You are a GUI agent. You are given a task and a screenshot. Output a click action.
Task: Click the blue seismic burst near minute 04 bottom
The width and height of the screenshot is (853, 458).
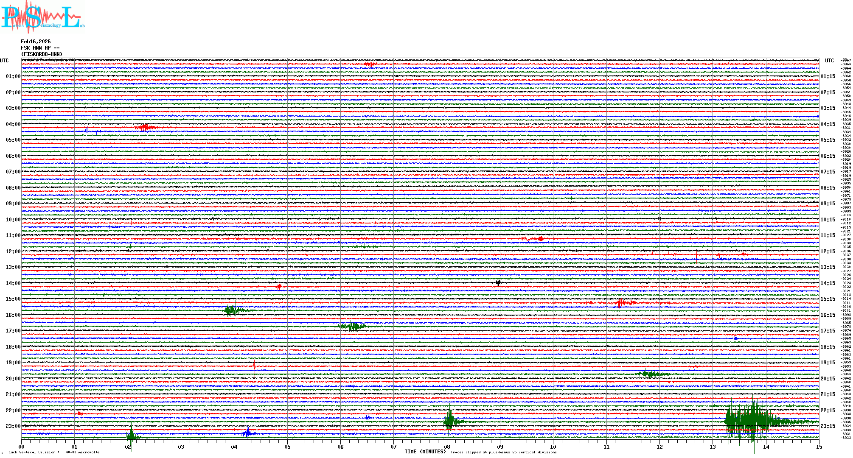click(248, 433)
